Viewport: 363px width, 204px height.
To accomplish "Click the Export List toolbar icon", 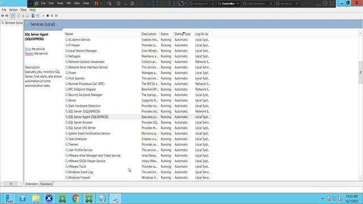I will (x=27, y=16).
